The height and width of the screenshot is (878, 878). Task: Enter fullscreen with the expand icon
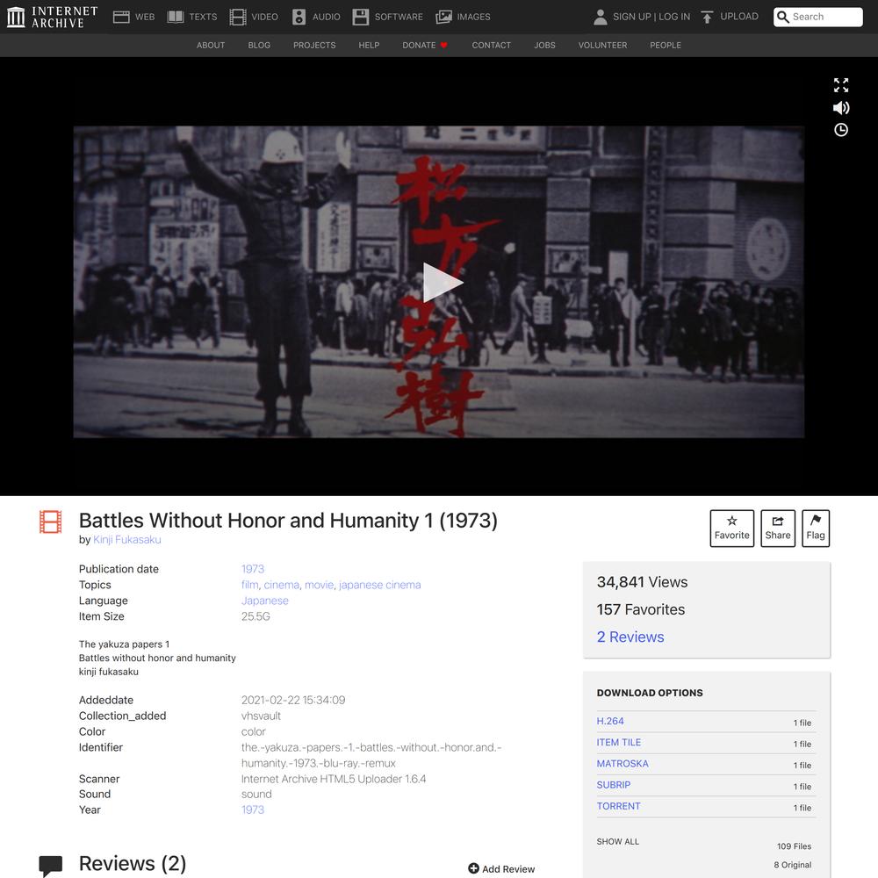pyautogui.click(x=841, y=85)
